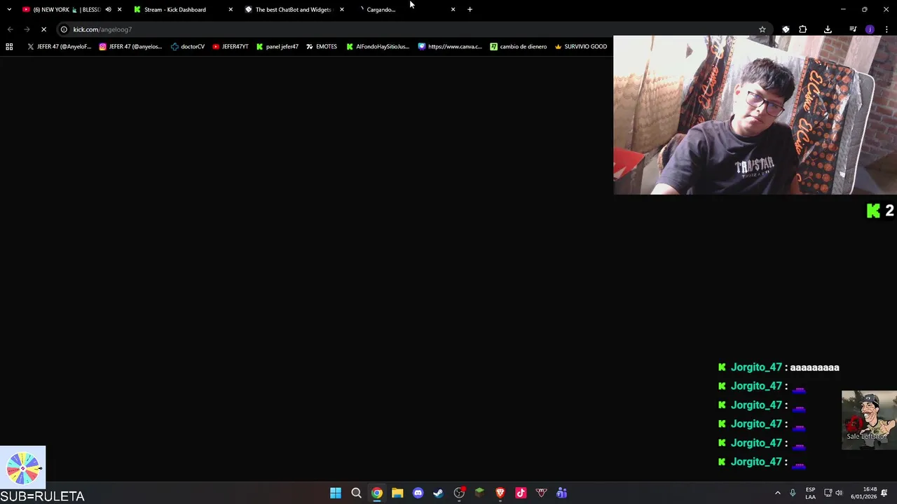Open the apps grid in bookmarks bar
This screenshot has height=504, width=897.
pyautogui.click(x=9, y=47)
